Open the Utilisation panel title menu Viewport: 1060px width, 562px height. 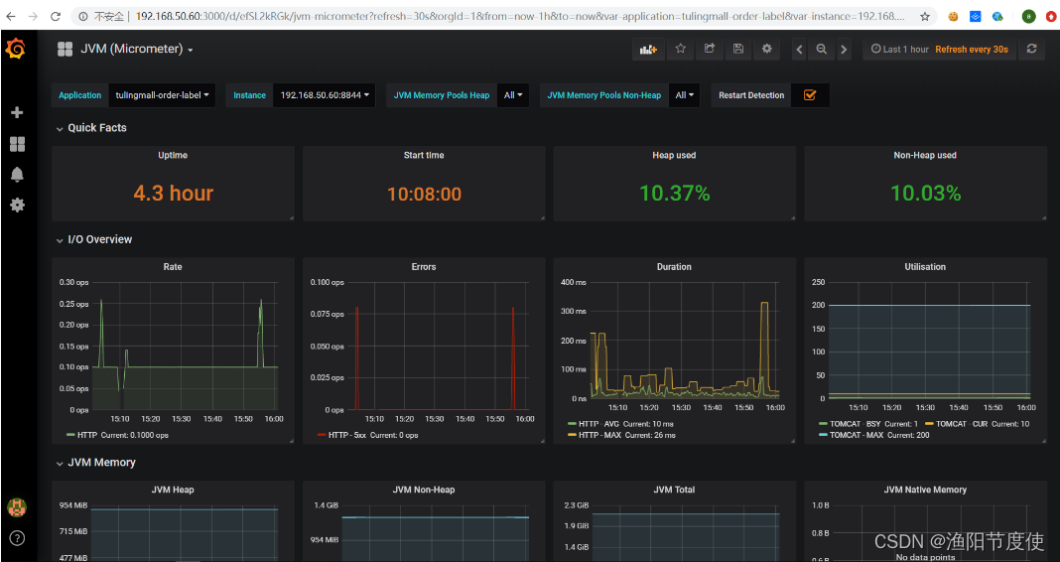(925, 267)
